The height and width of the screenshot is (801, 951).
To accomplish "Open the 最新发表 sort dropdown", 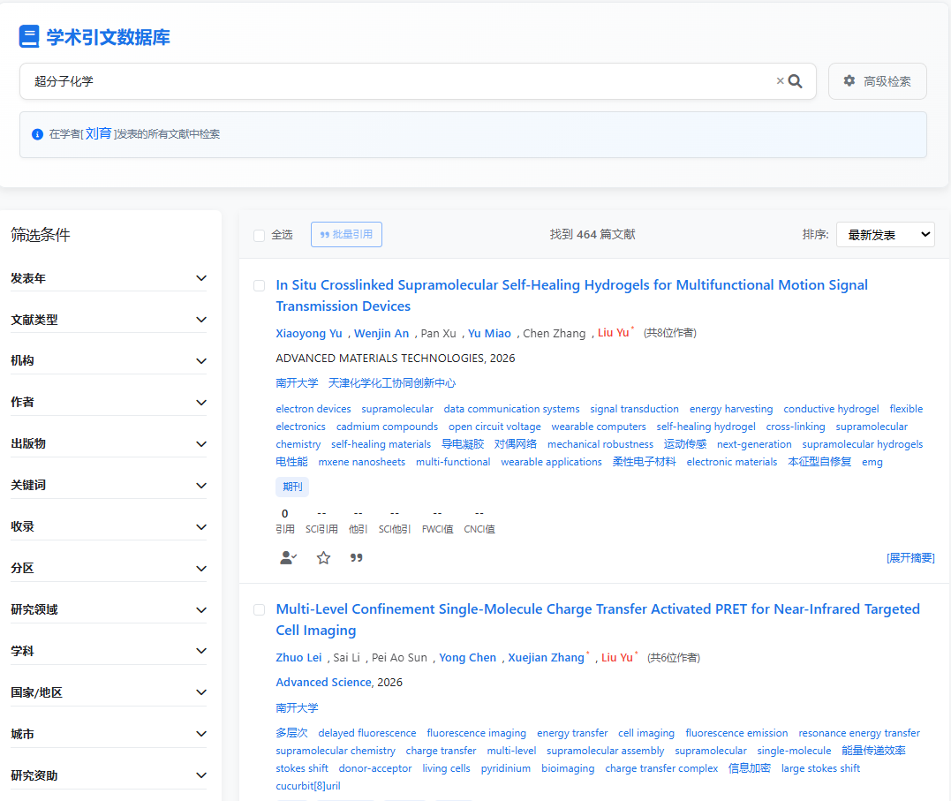I will 885,235.
